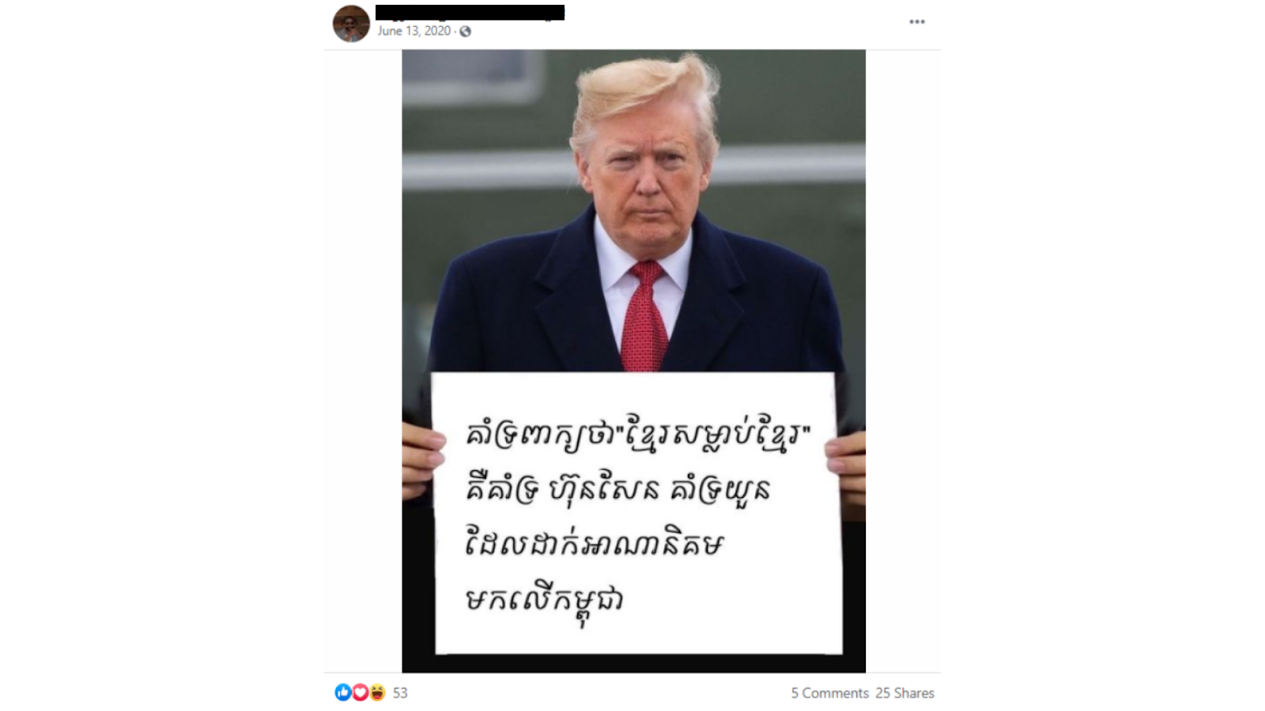
Task: Open the 25 Shares list
Action: 904,693
